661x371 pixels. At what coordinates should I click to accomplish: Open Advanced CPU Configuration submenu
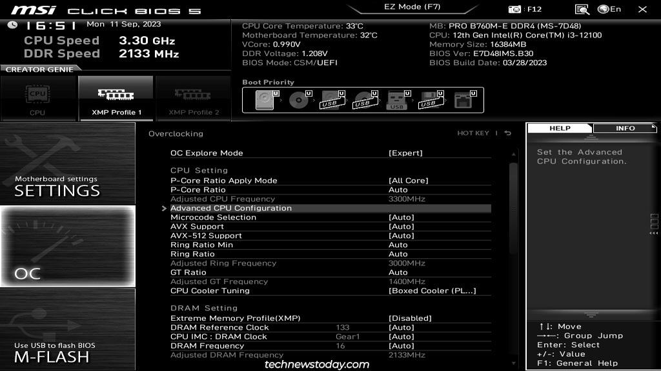coord(330,208)
